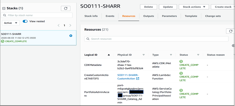Refresh the Resources table
Screen dimensions: 235x106
(x=230, y=31)
